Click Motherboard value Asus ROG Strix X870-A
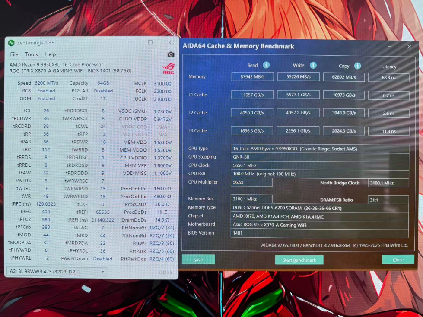The image size is (423, 317). tap(319, 225)
